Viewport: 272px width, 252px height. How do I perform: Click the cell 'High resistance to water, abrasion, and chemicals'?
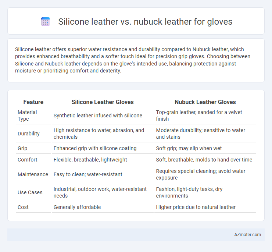[103, 134]
